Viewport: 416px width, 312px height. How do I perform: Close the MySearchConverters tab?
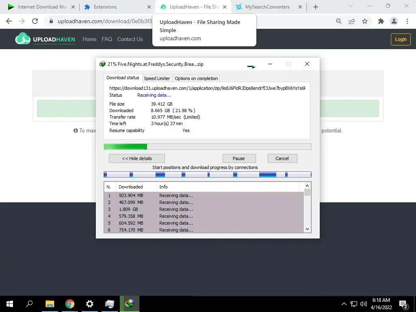(x=300, y=7)
